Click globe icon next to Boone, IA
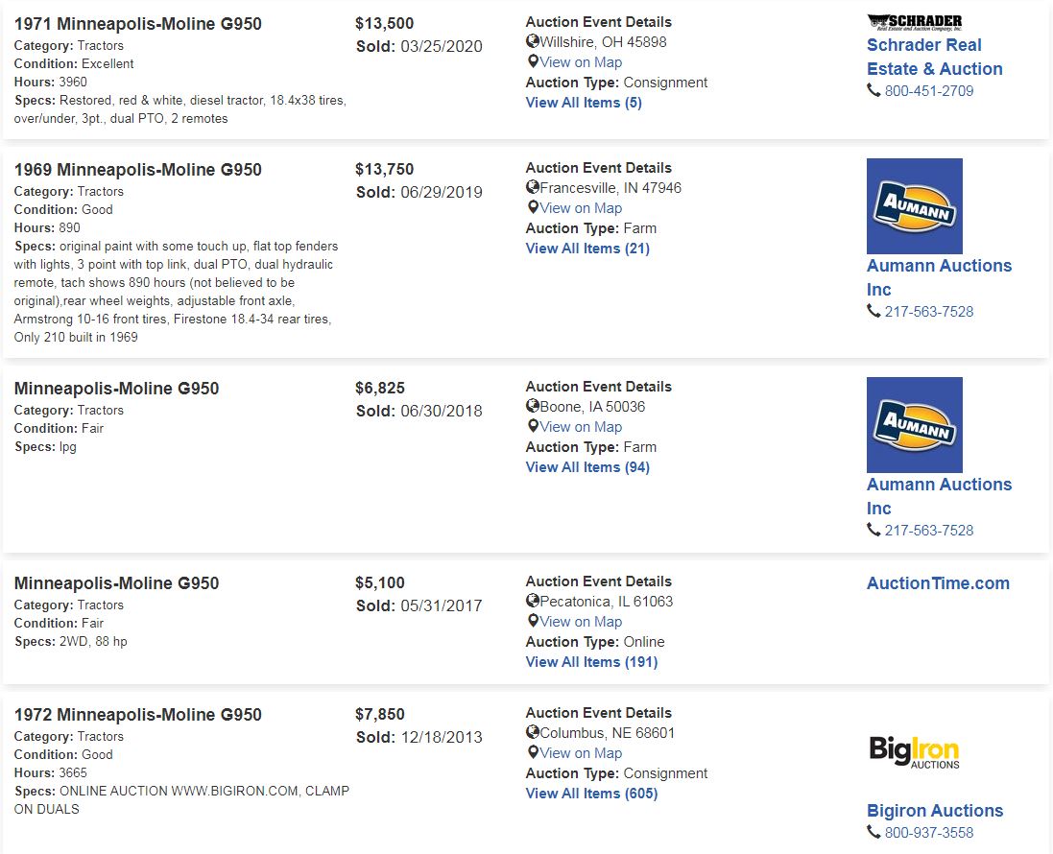1053x854 pixels. pos(533,406)
